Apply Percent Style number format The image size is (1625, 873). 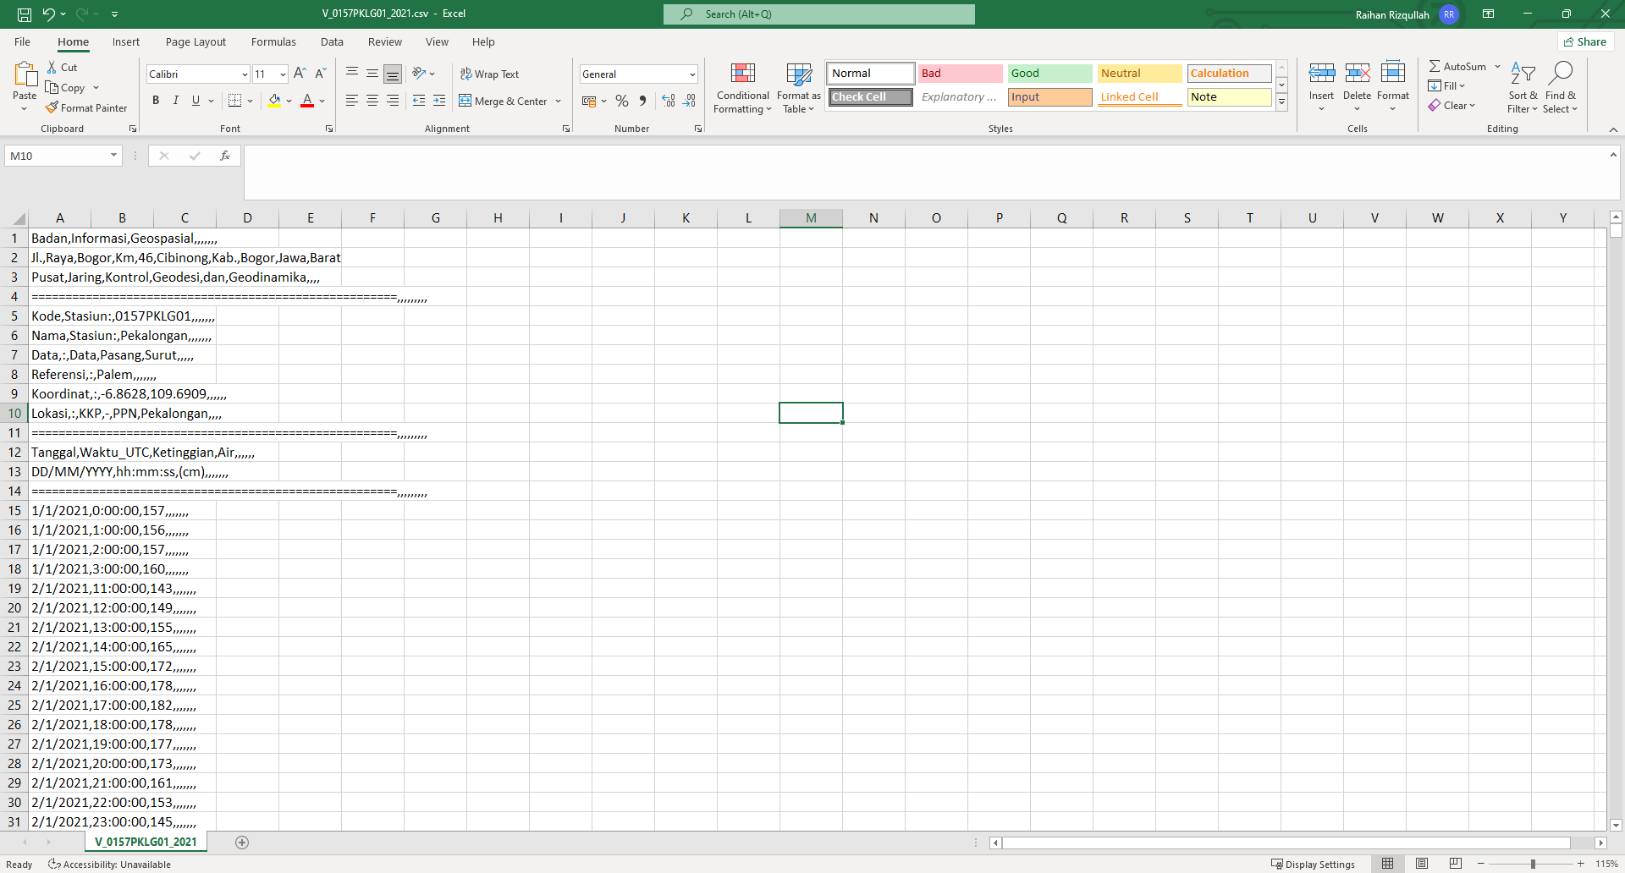tap(622, 101)
